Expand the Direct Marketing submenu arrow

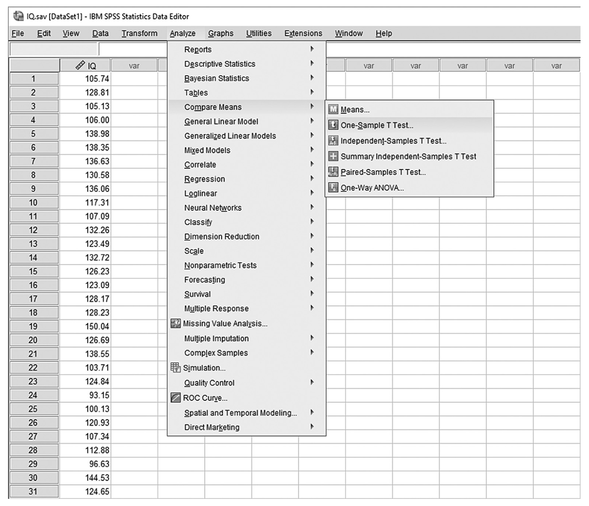pos(312,427)
